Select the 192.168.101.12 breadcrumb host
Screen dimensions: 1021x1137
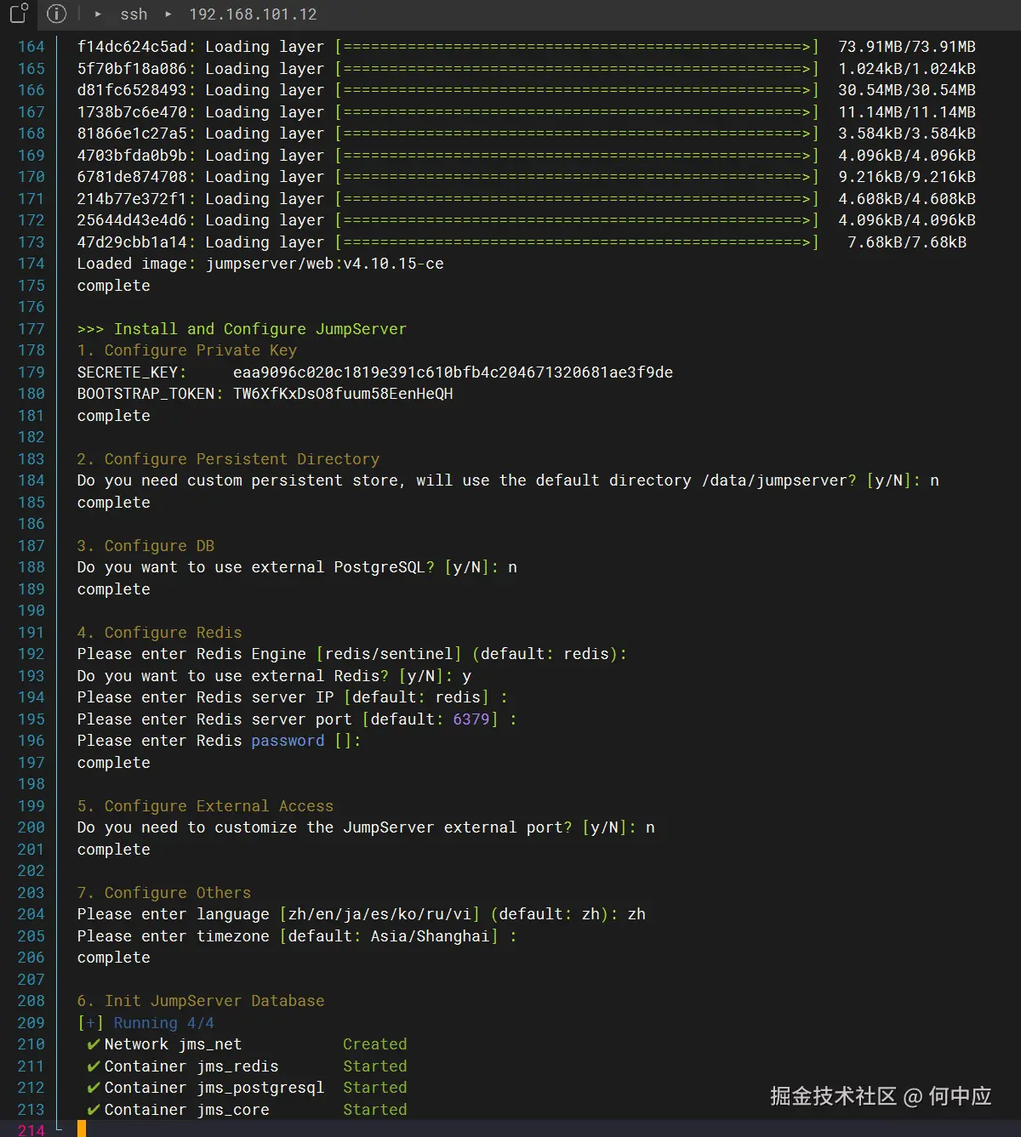[253, 14]
